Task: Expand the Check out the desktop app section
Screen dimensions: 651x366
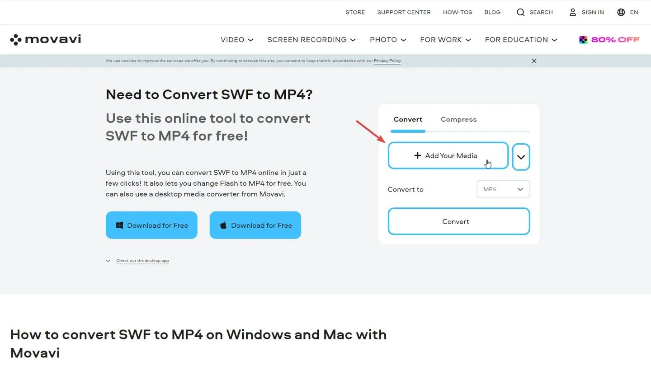Action: (x=137, y=261)
